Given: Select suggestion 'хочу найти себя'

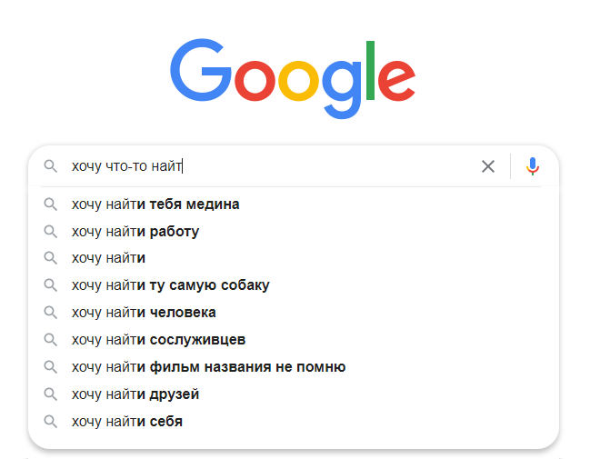Looking at the screenshot, I should [x=293, y=421].
